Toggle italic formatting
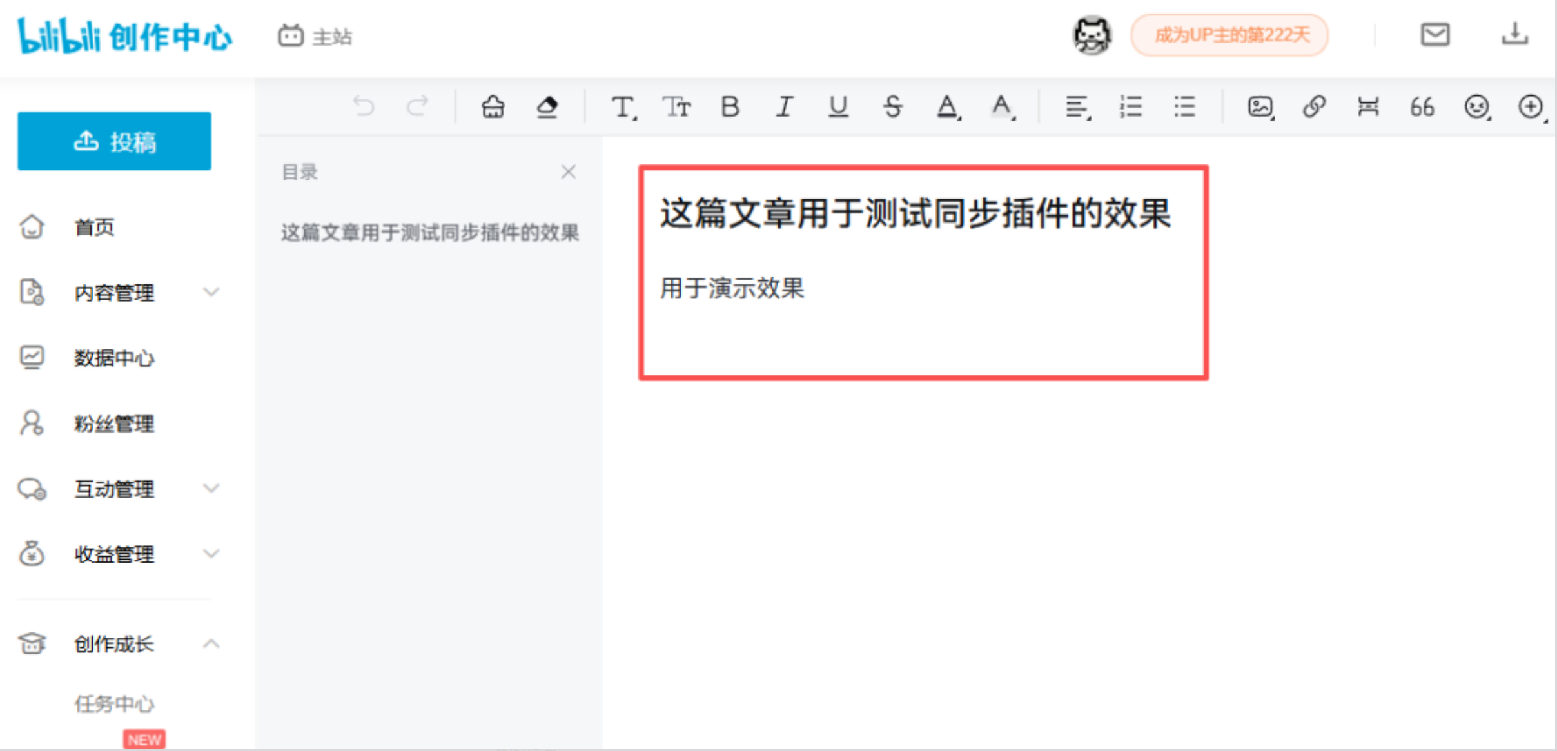 (x=784, y=106)
